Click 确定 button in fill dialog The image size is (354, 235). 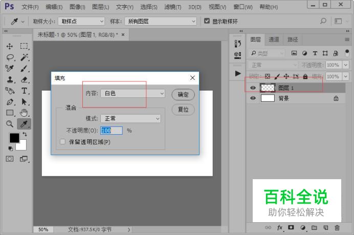(183, 94)
